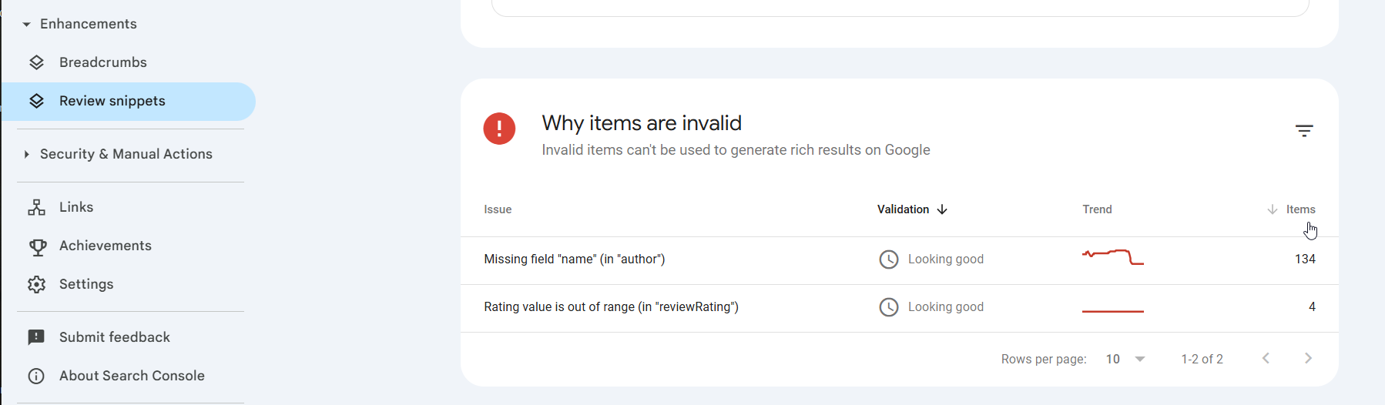Click the trend sparkline for missing name
The height and width of the screenshot is (405, 1385).
(1113, 257)
